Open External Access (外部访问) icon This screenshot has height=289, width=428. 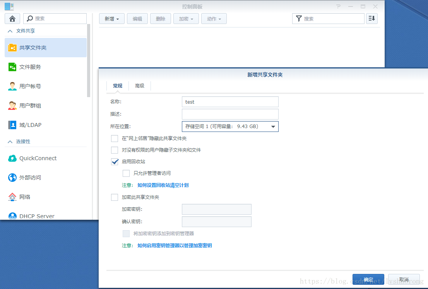12,178
